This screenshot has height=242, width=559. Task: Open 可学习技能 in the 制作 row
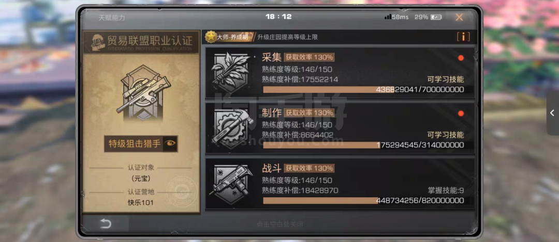pos(445,135)
